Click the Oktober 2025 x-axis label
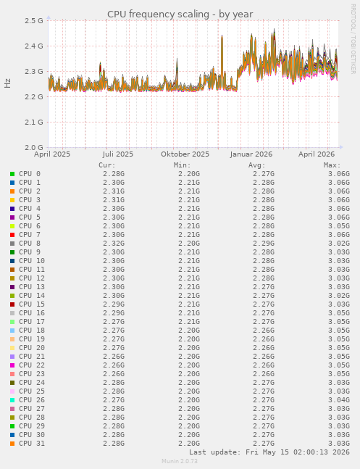 click(185, 154)
